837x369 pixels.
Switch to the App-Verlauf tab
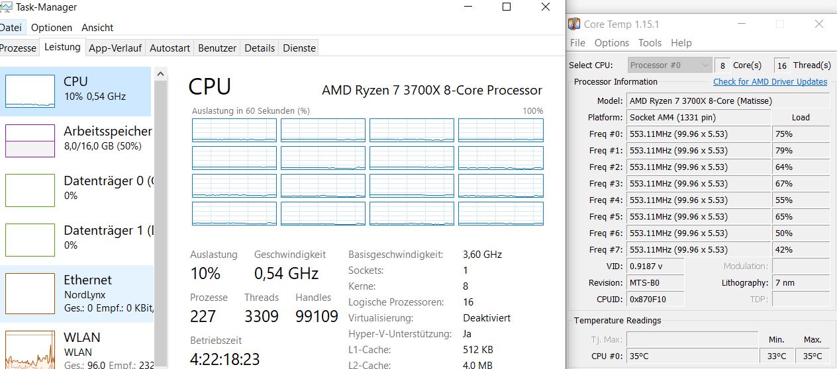tap(115, 48)
